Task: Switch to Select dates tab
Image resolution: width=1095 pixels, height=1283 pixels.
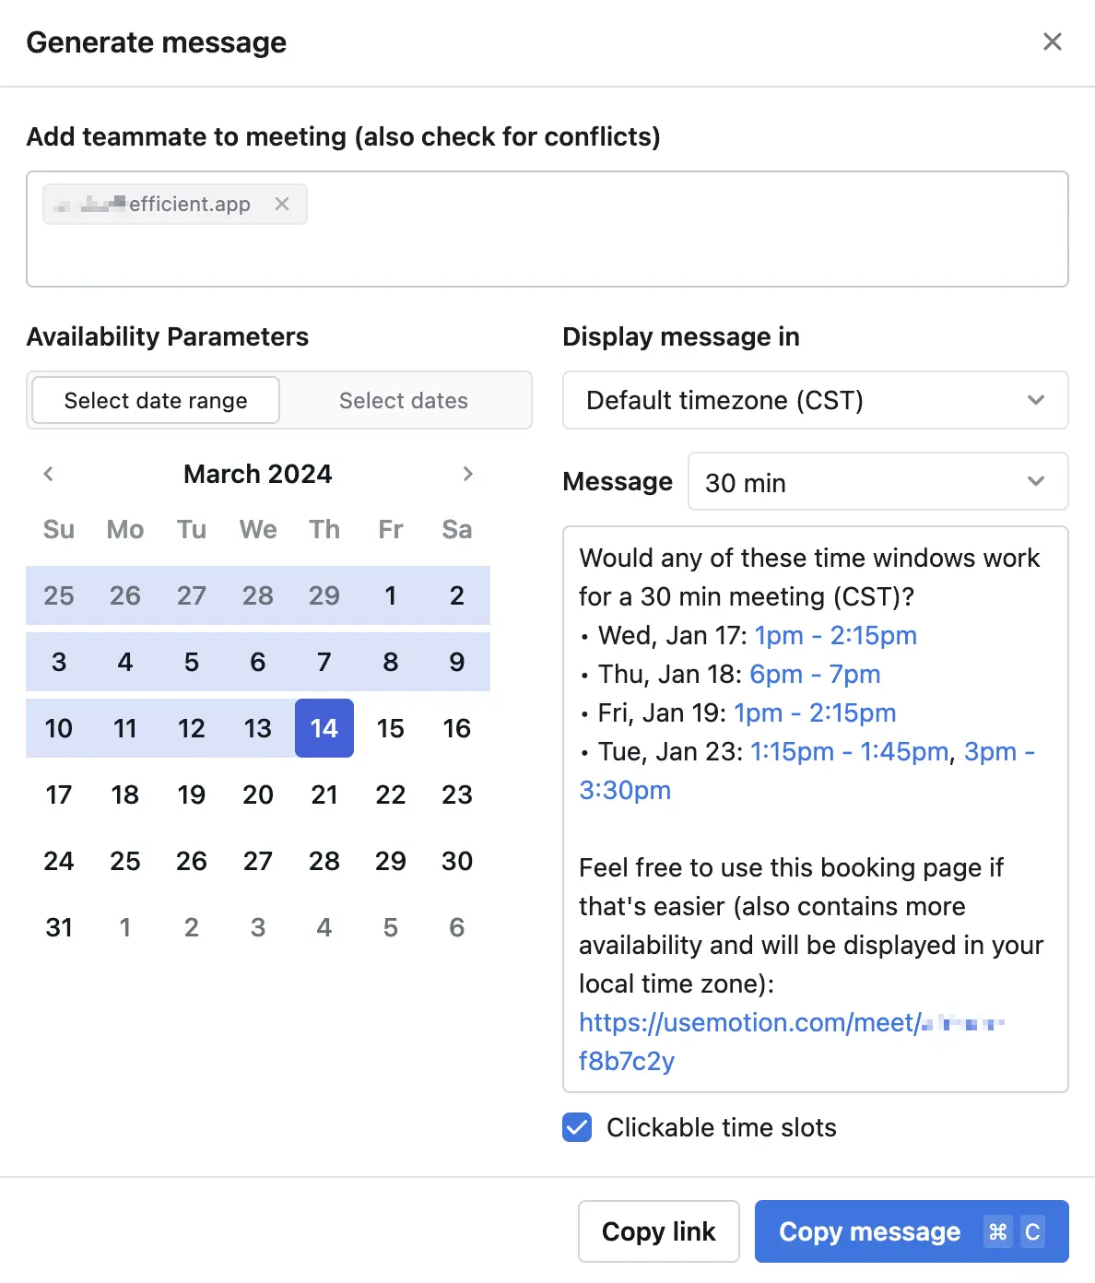Action: 403,400
